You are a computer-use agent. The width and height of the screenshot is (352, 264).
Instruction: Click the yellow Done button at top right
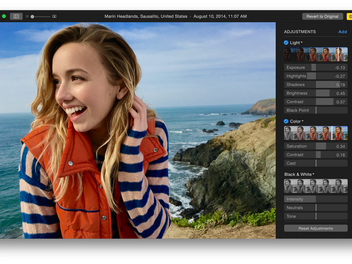pos(349,16)
